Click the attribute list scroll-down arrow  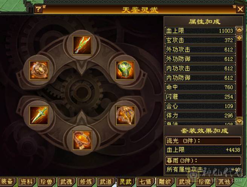click(239, 121)
